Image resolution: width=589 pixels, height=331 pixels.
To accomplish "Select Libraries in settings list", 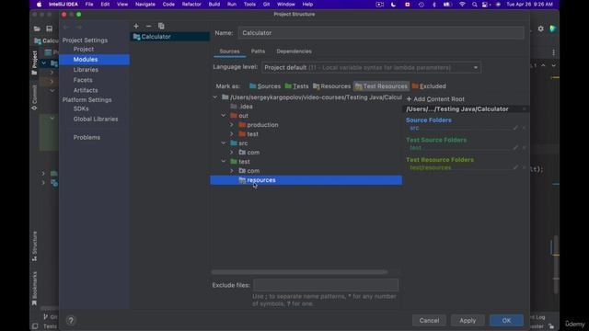I will click(86, 70).
